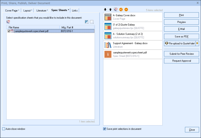Click the move up arrow icon

point(110,9)
